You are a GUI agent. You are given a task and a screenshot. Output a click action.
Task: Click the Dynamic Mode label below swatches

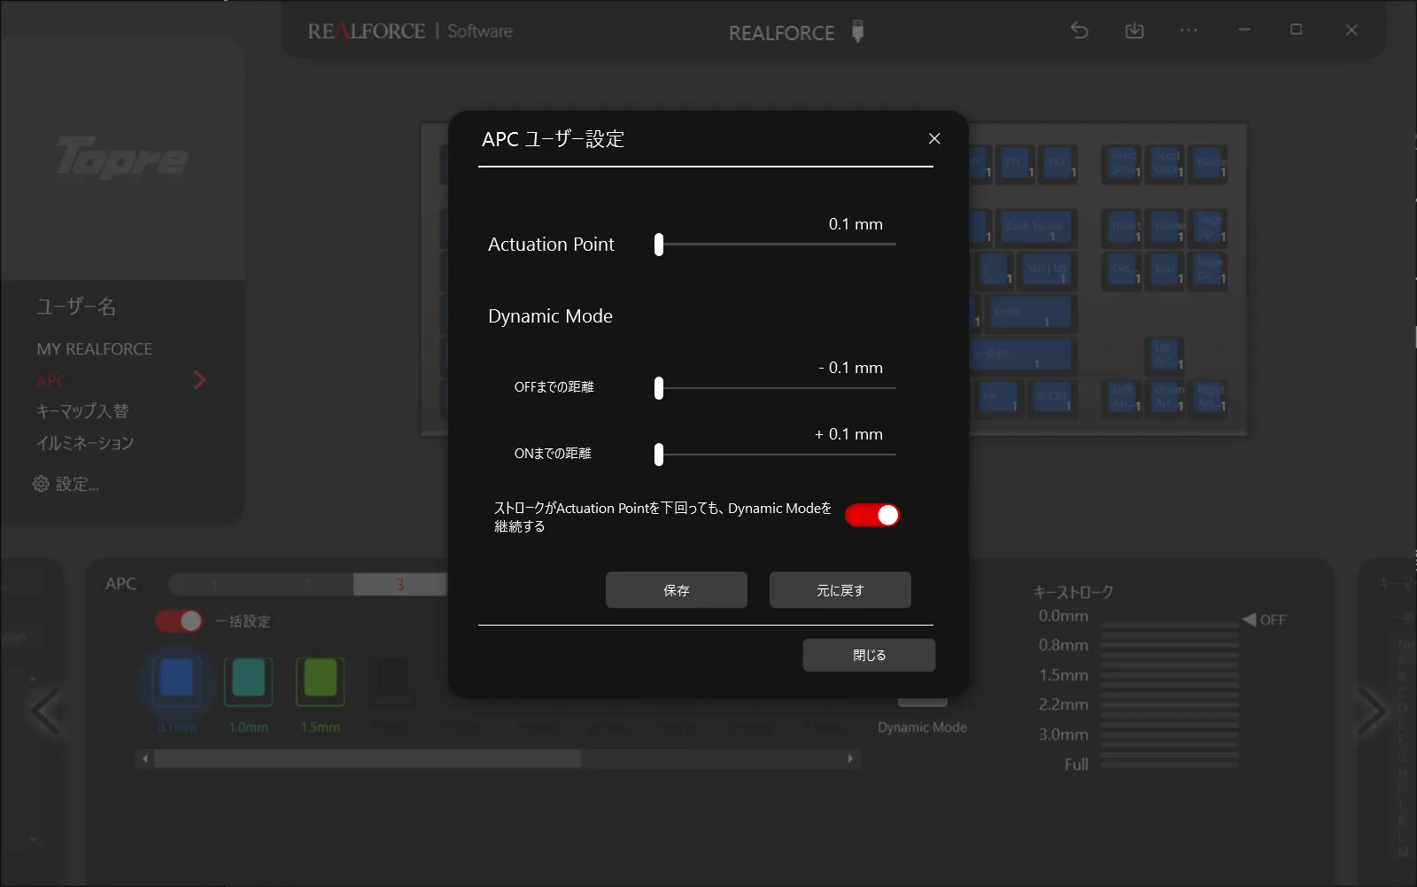click(922, 727)
